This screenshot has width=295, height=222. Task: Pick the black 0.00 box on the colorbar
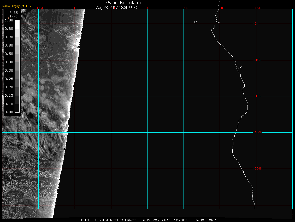pyautogui.click(x=17, y=110)
